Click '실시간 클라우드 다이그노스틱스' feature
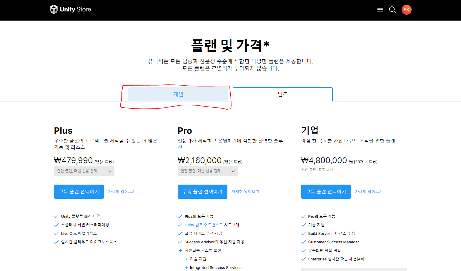The image size is (461, 271). pyautogui.click(x=89, y=242)
